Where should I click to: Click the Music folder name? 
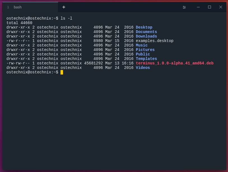(x=141, y=45)
